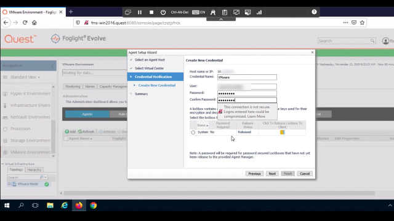394x221 pixels.
Task: Select the System lockbox radio button
Action: [x=193, y=133]
